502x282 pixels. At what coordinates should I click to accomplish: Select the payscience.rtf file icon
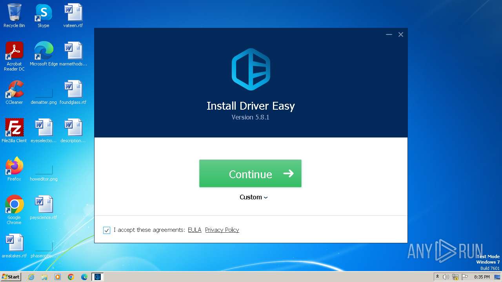(x=44, y=208)
